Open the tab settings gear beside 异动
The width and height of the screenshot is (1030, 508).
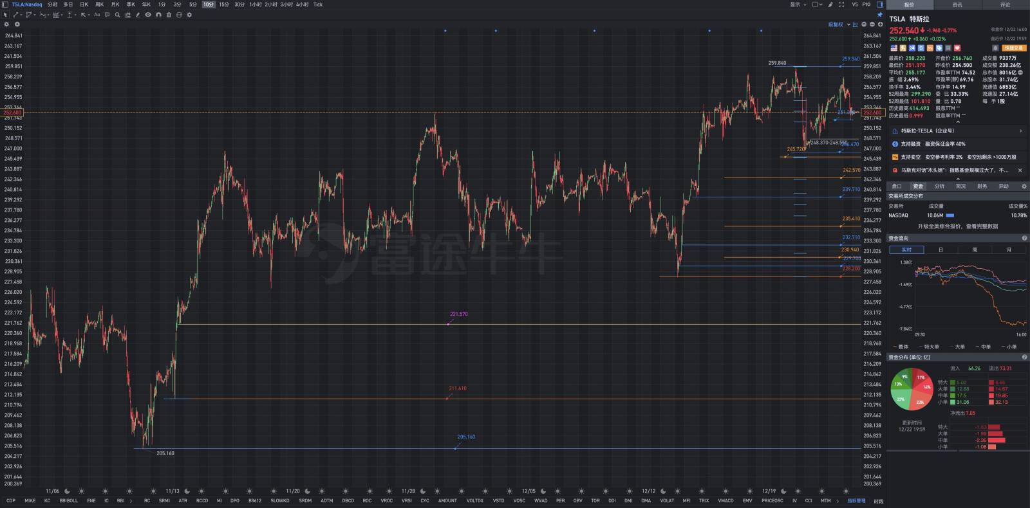[x=1024, y=186]
